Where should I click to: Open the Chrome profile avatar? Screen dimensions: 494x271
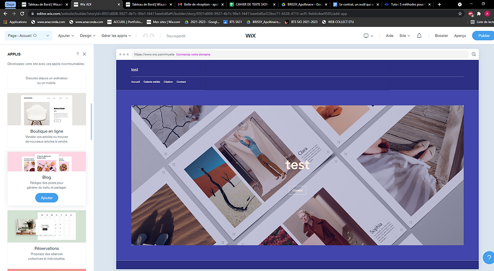click(487, 14)
